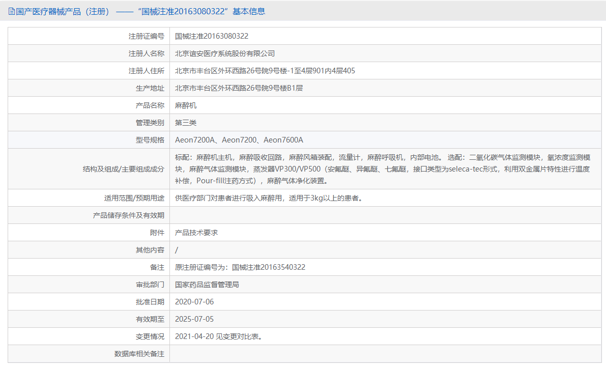Screen dimensions: 606x367
Task: Click the 注册人住所 label
Action: 146,71
